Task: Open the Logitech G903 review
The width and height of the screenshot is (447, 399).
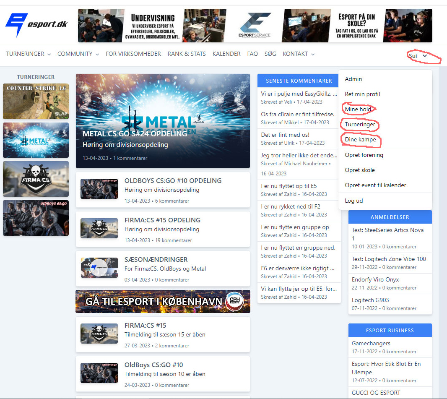Action: (x=370, y=300)
